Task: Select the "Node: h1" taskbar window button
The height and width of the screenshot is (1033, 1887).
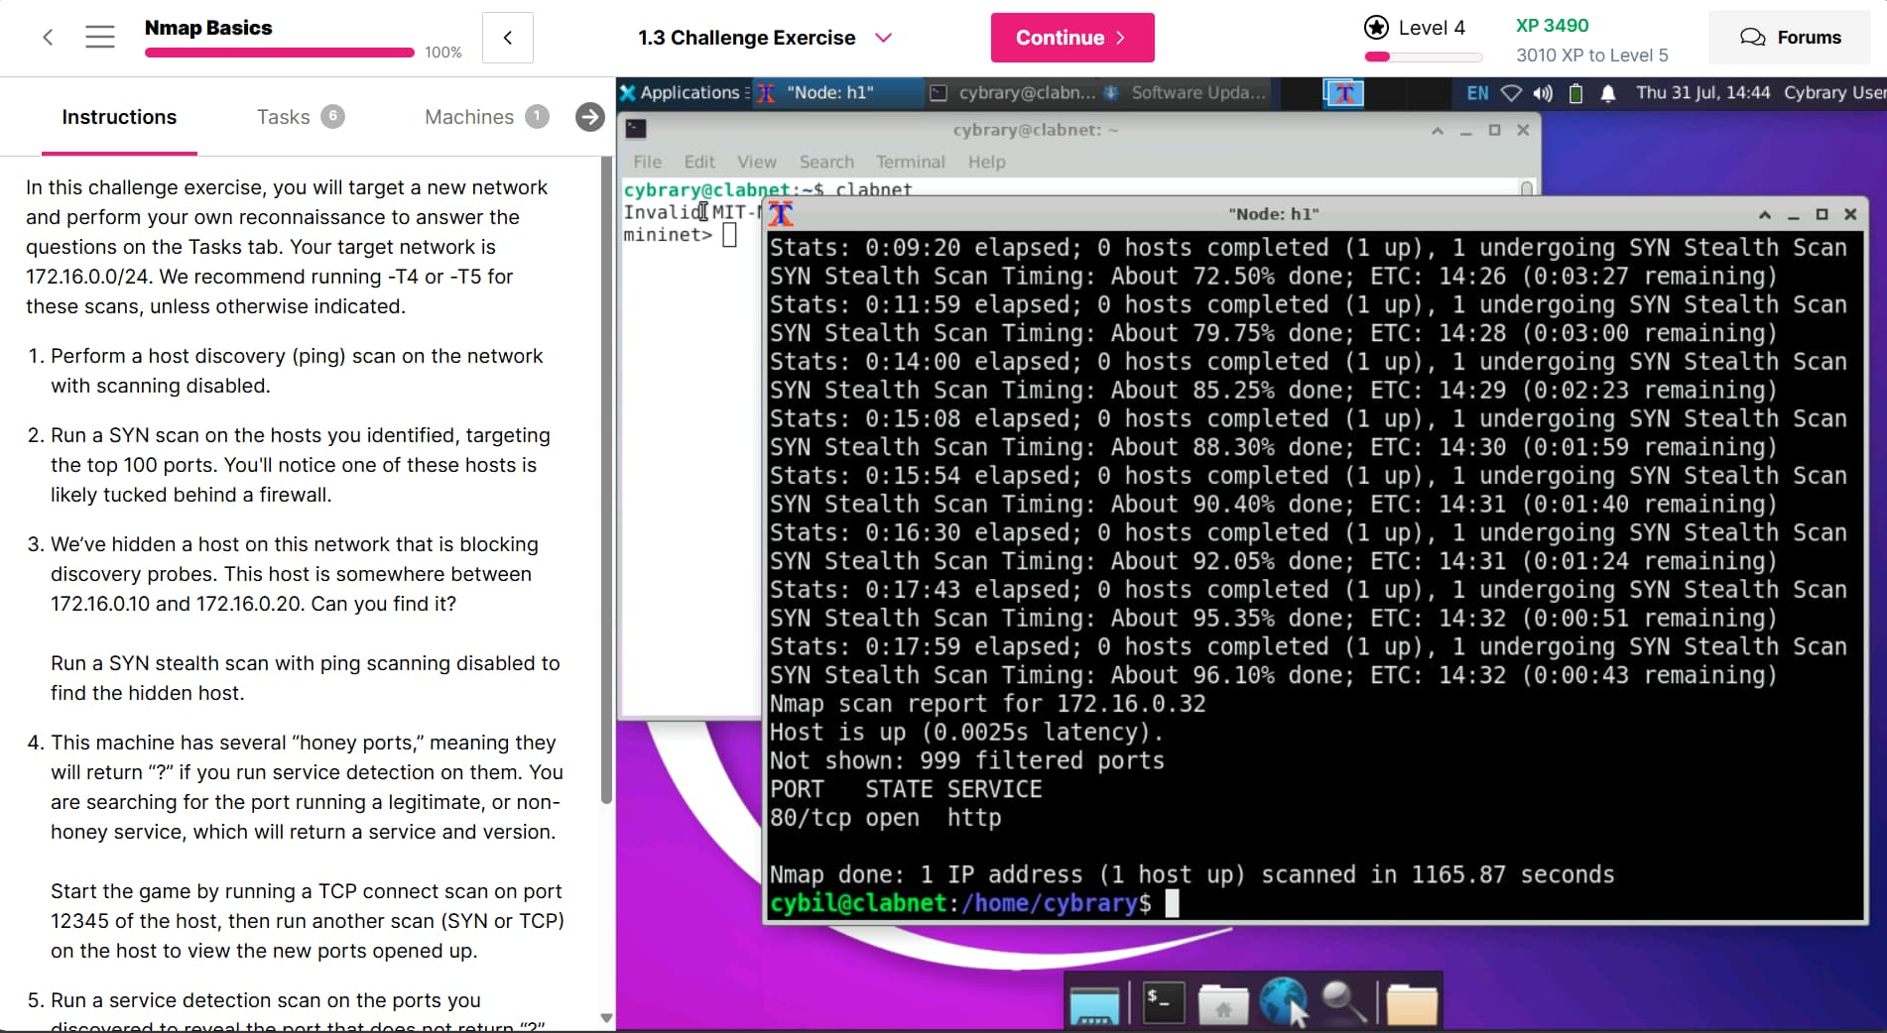Action: coord(838,92)
